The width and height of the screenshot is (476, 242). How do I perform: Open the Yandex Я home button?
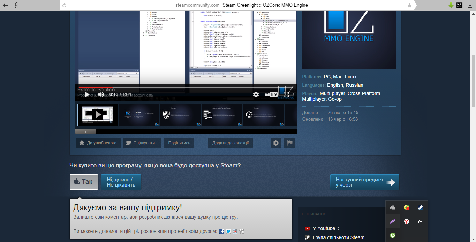click(16, 5)
